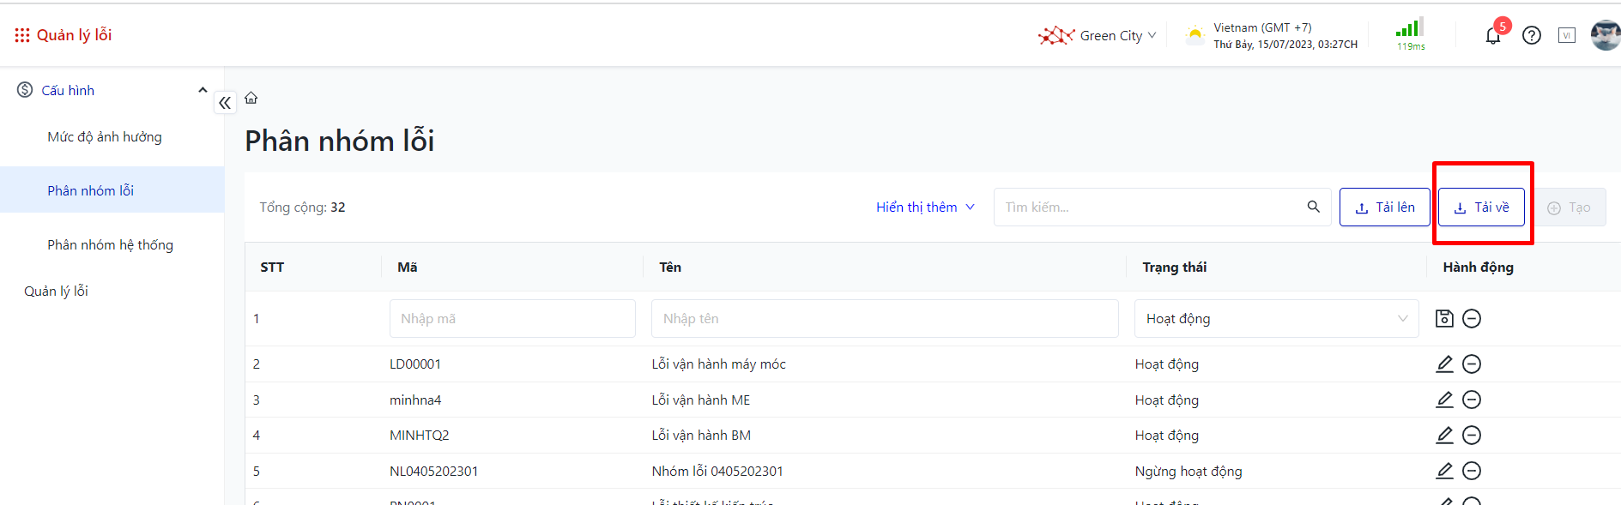Open Mức độ ảnh hưởng menu item
Screen dimensions: 1621x505
pyautogui.click(x=105, y=136)
